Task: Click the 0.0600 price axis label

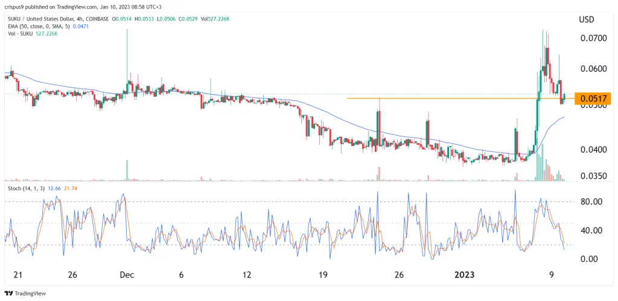Action: [593, 69]
